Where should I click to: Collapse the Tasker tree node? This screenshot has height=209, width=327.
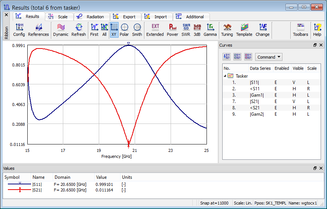click(225, 76)
